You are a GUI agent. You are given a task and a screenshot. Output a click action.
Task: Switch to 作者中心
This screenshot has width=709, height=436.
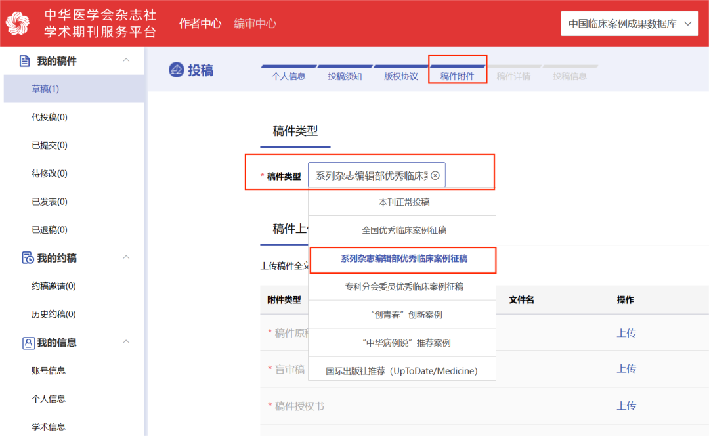[x=200, y=24]
